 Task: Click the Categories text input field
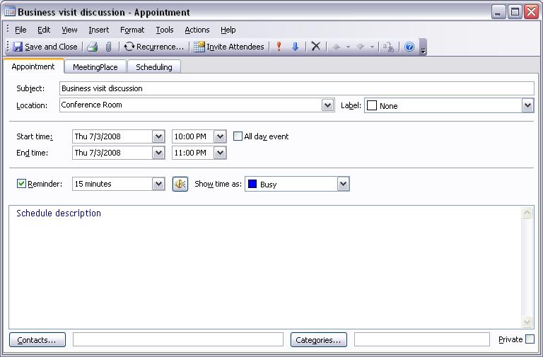[x=422, y=339]
